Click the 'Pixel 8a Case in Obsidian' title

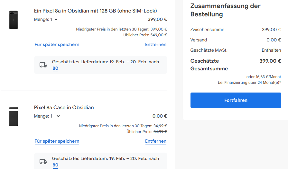tap(64, 107)
